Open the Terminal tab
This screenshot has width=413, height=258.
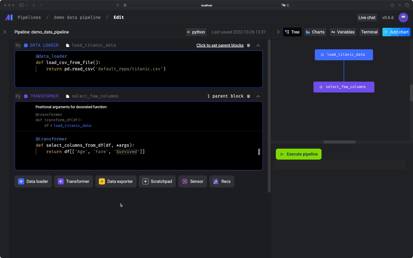[x=369, y=32]
